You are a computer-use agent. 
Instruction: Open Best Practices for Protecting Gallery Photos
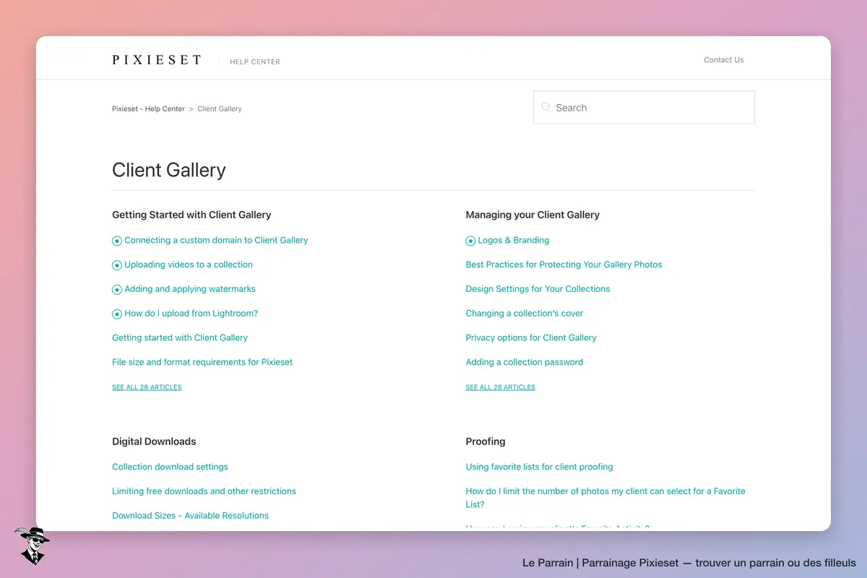[x=564, y=264]
